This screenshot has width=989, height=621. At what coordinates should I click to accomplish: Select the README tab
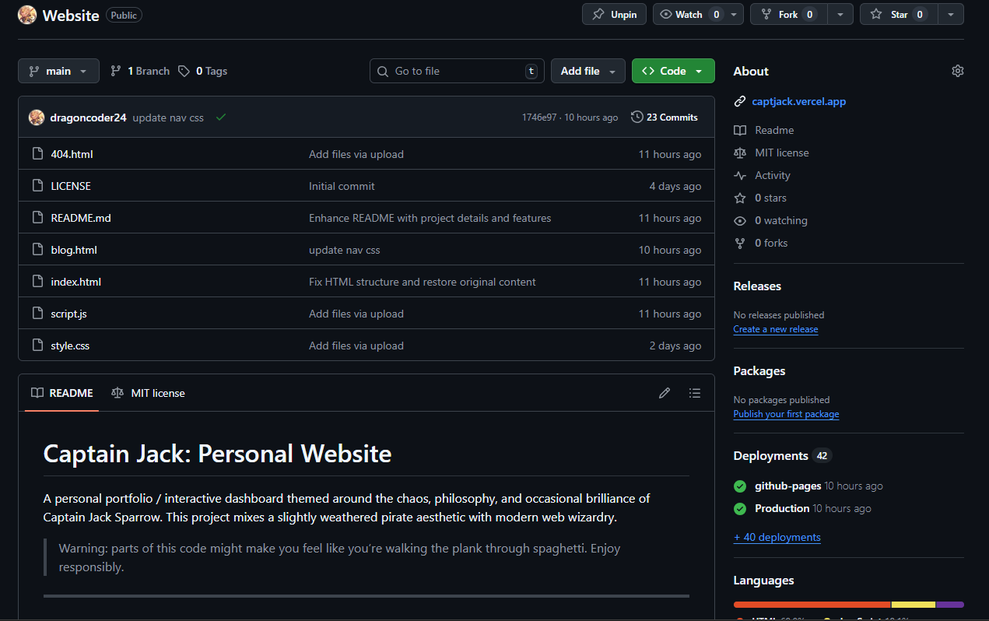coord(62,393)
